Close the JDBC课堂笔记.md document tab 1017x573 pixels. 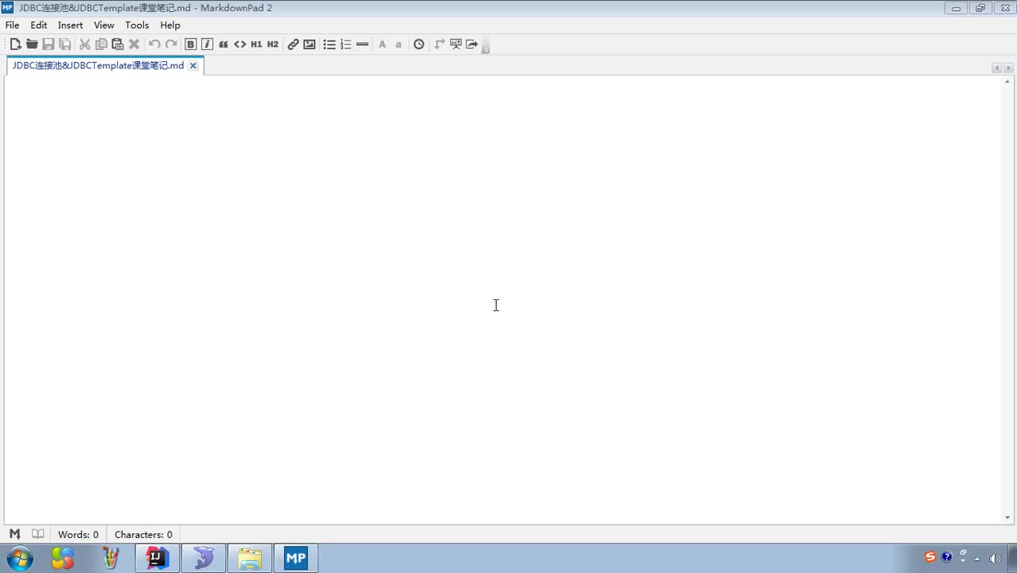click(x=193, y=66)
